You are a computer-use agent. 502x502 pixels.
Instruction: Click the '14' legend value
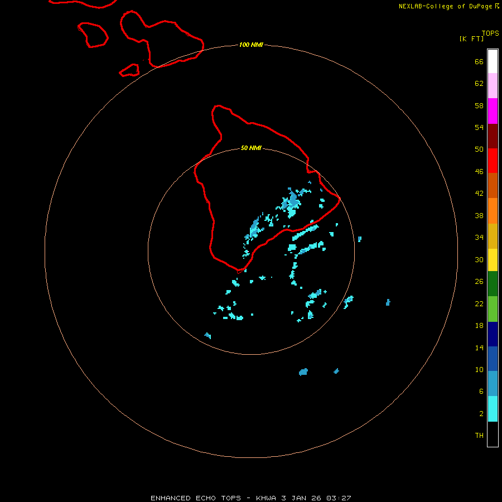pos(479,347)
